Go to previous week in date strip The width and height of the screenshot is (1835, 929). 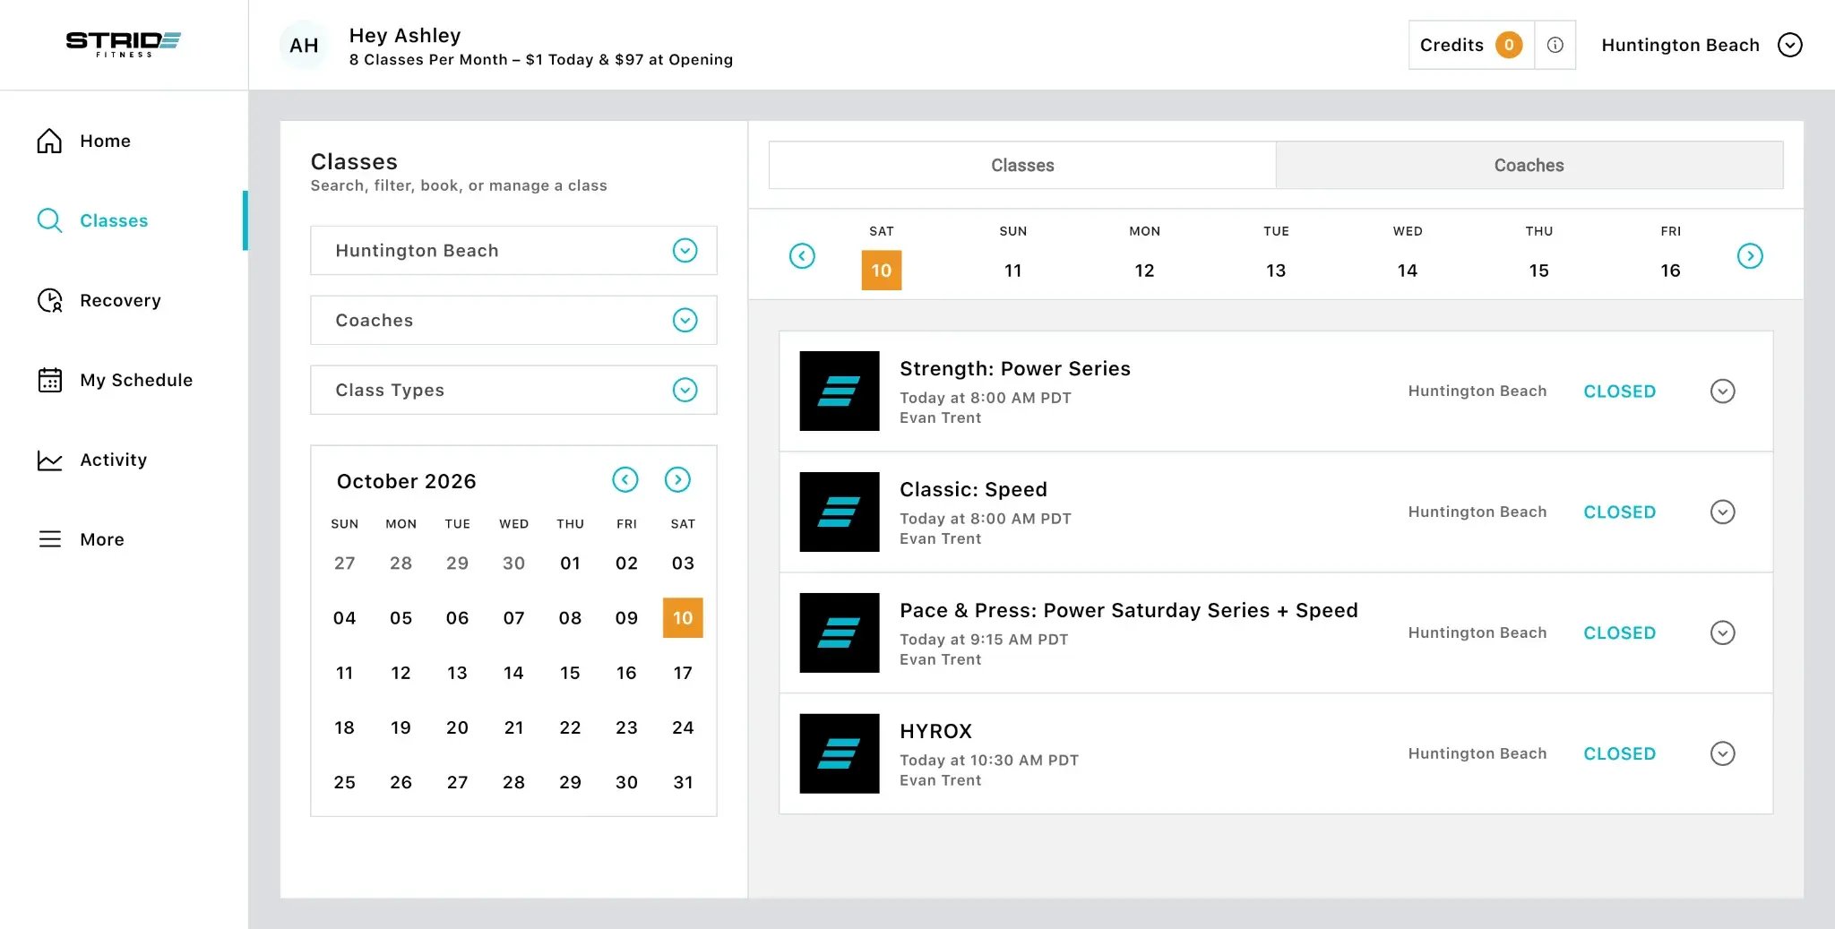(x=802, y=256)
